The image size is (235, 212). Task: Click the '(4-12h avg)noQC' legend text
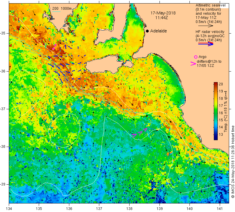(x=210, y=36)
